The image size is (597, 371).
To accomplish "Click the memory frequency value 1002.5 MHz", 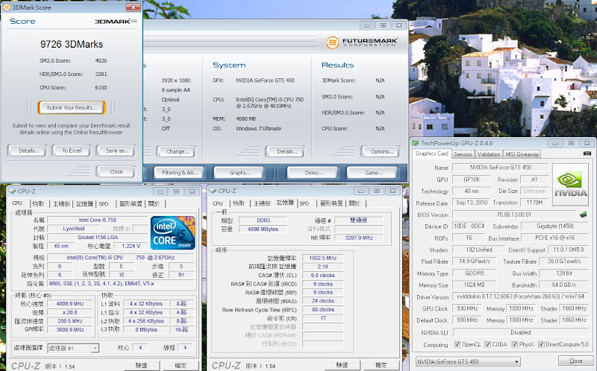I will [323, 258].
